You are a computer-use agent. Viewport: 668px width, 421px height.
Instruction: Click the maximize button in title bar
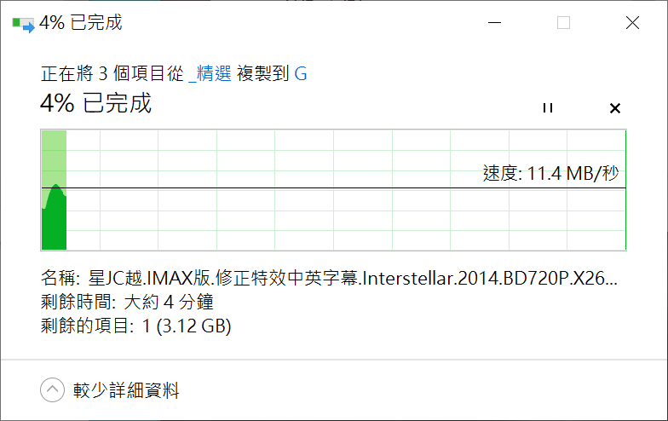pos(563,23)
